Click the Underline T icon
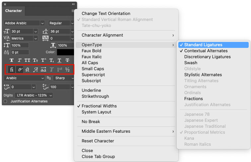Viewport: 251px width, 162px height. click(59, 60)
